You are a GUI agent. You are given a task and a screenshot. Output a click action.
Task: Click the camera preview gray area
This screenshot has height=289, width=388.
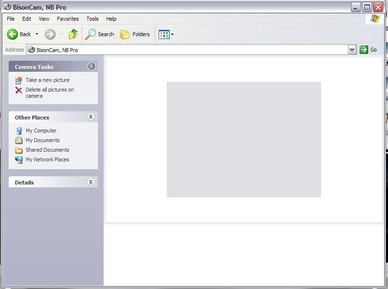[x=244, y=140]
